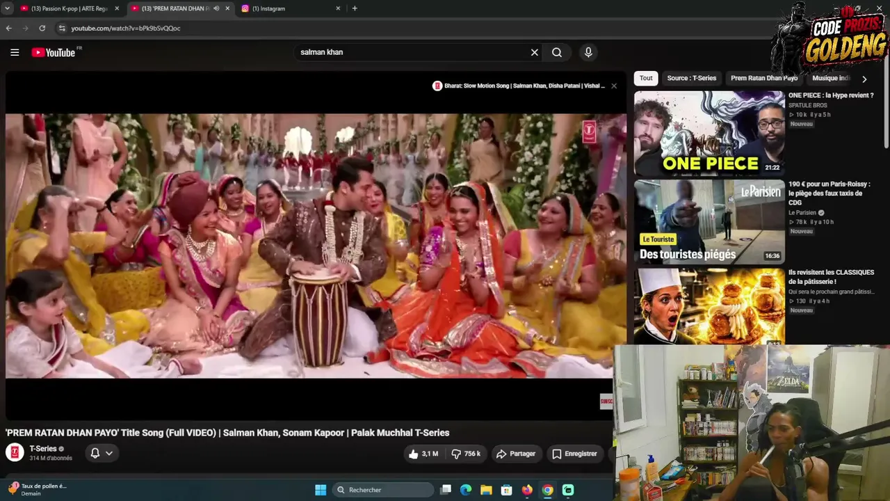890x501 pixels.
Task: Launch Firefox from the taskbar
Action: point(527,490)
